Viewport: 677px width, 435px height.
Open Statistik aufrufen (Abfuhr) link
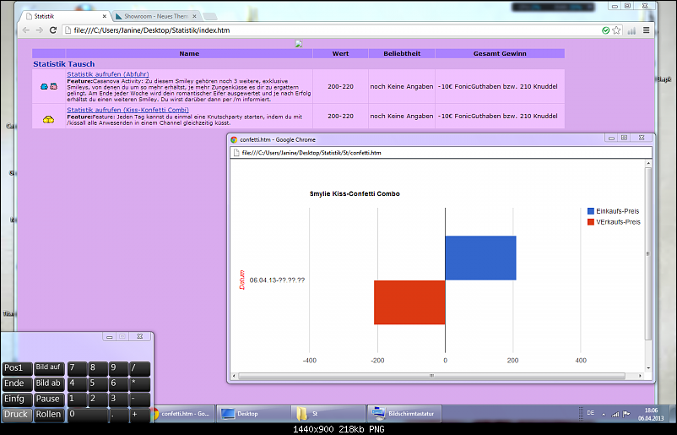(x=108, y=74)
